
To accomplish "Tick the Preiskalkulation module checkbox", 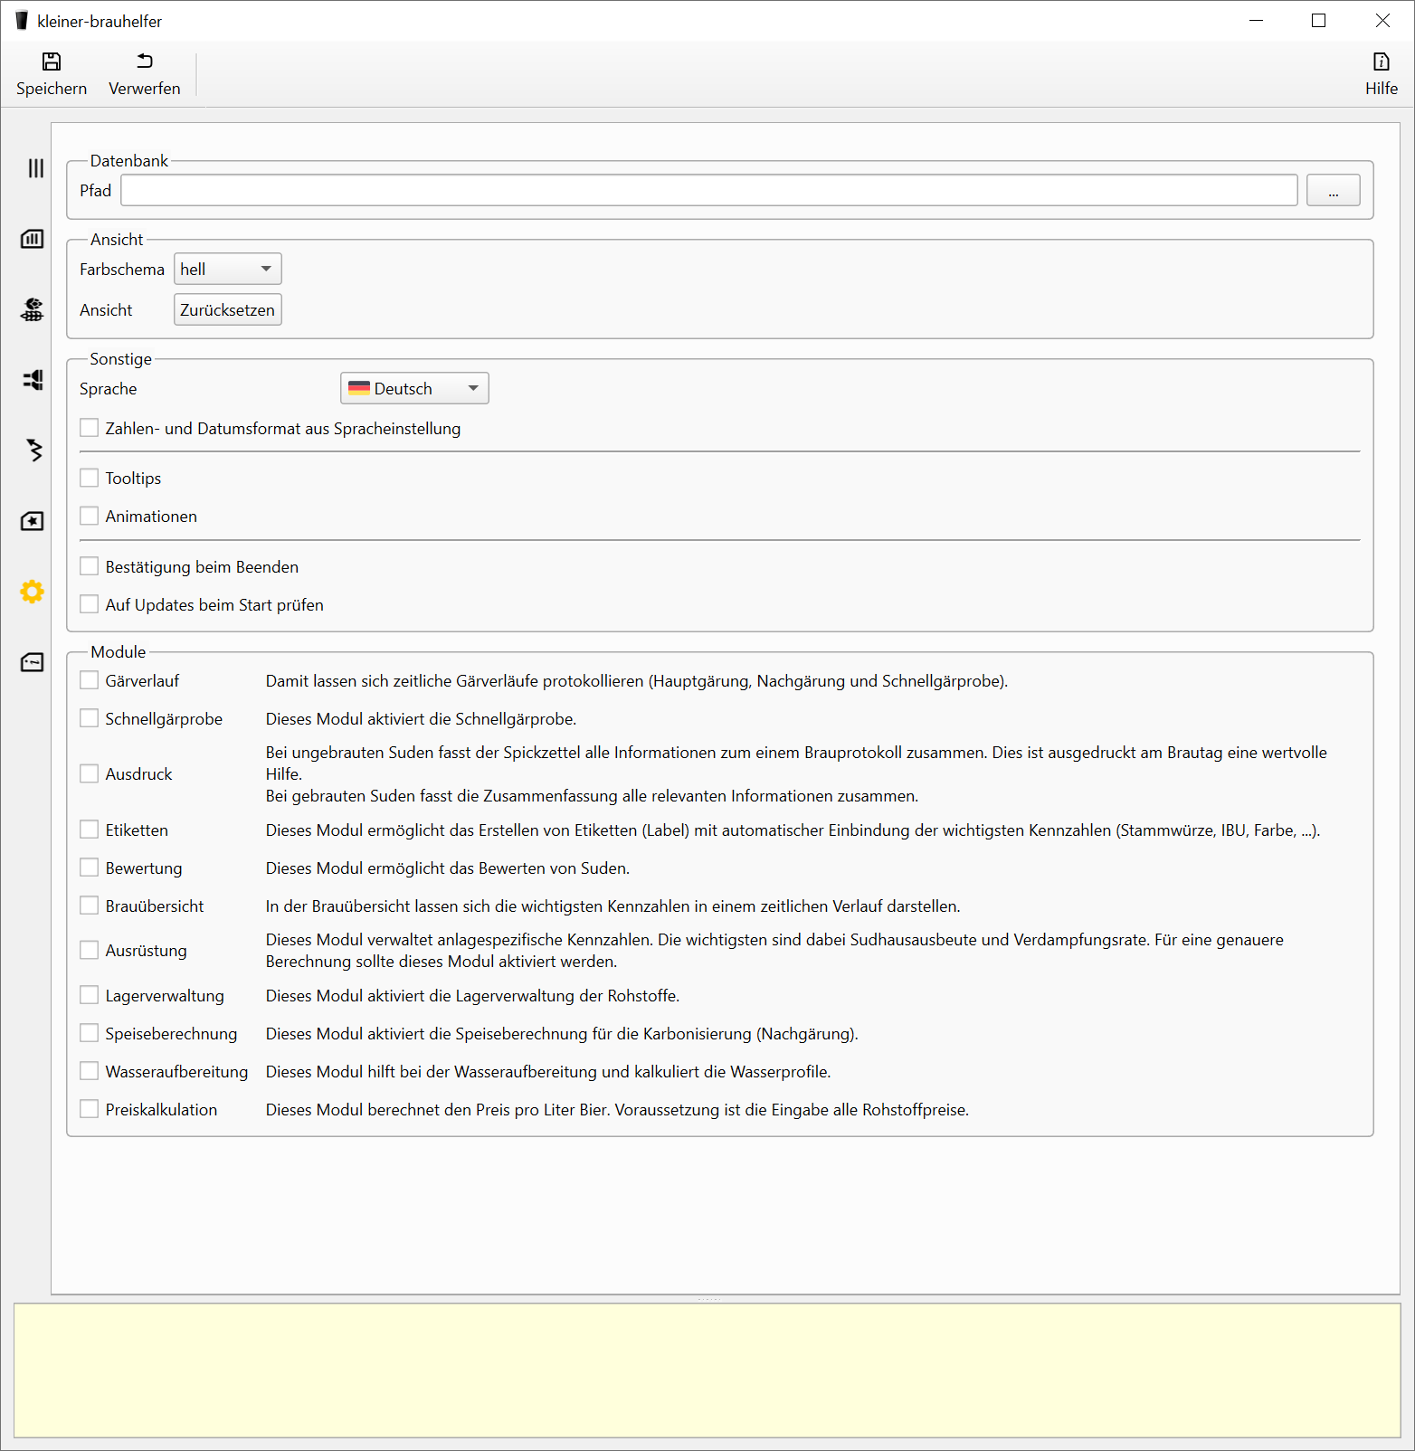I will pos(90,1109).
